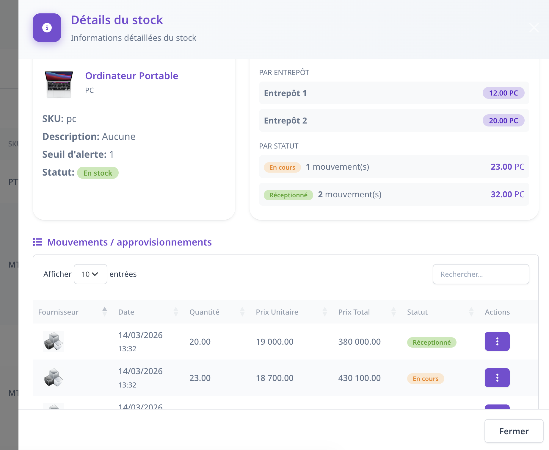Click the En stock status badge
The width and height of the screenshot is (549, 450).
pyautogui.click(x=98, y=173)
